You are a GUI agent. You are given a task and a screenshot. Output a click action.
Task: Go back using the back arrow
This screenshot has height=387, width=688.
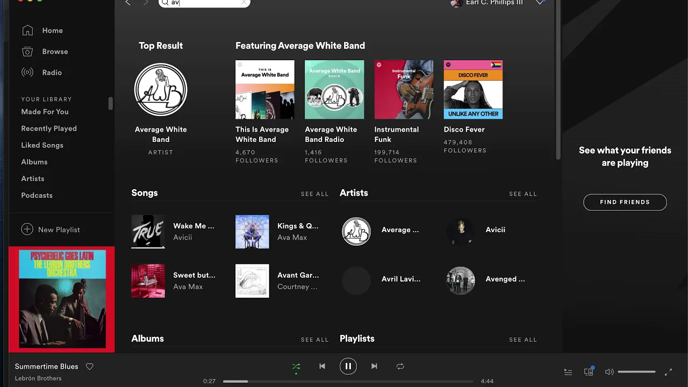click(128, 3)
